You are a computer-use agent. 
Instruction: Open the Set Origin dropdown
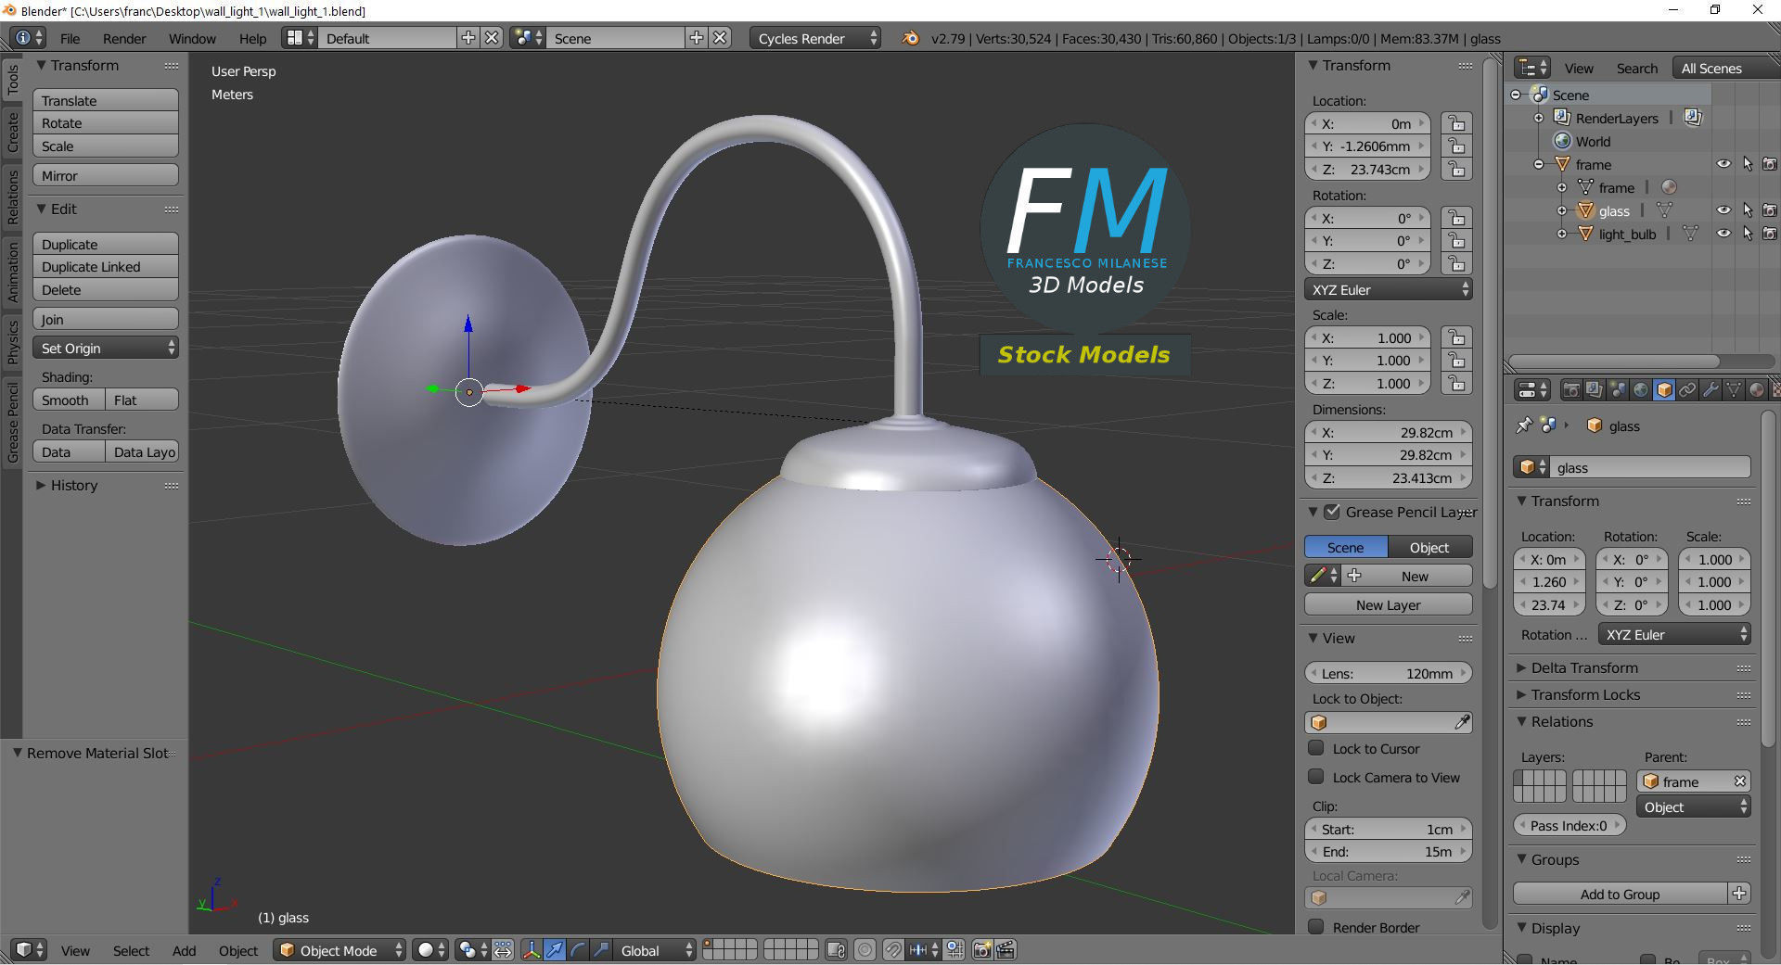click(x=106, y=349)
